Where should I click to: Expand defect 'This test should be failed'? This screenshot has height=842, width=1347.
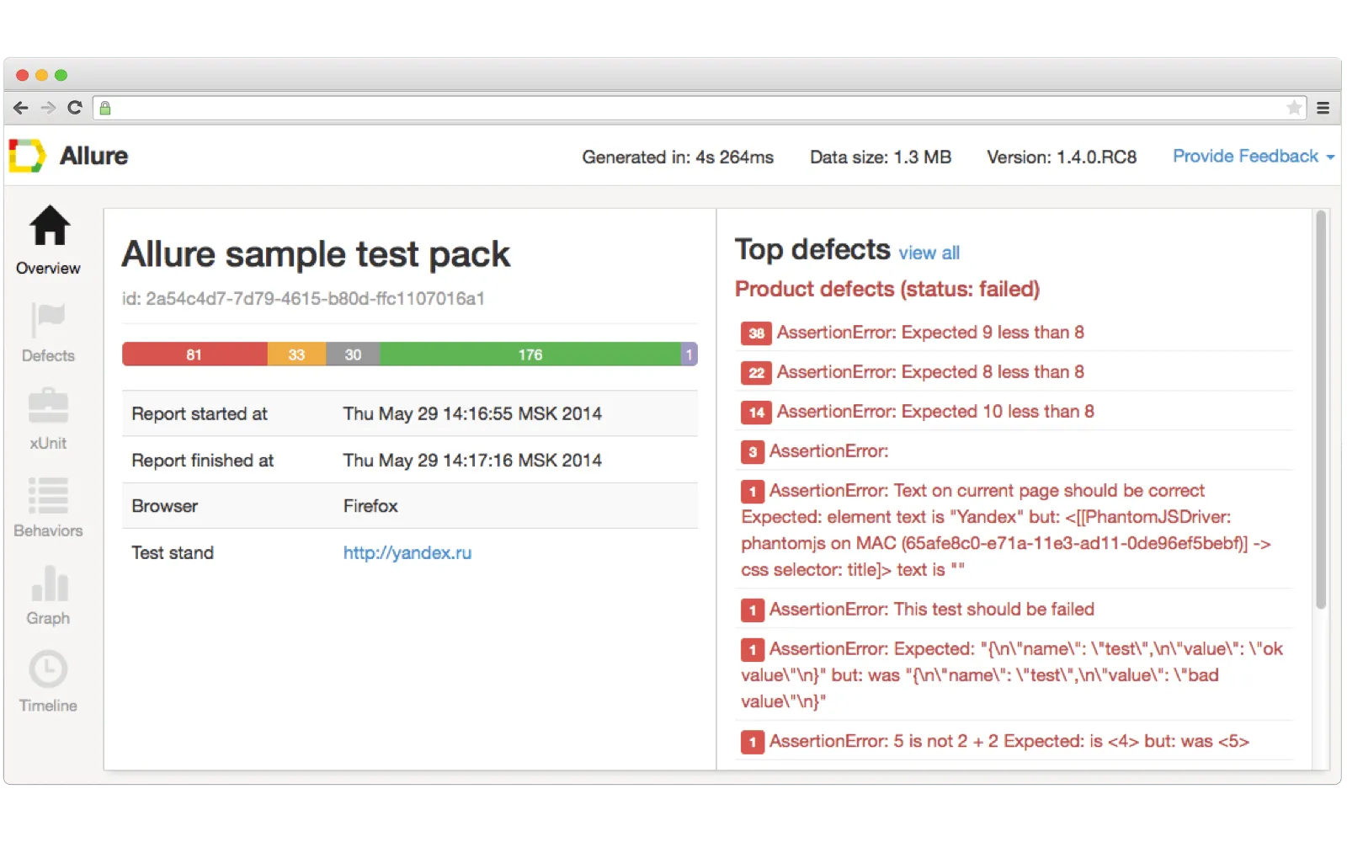pyautogui.click(x=934, y=609)
